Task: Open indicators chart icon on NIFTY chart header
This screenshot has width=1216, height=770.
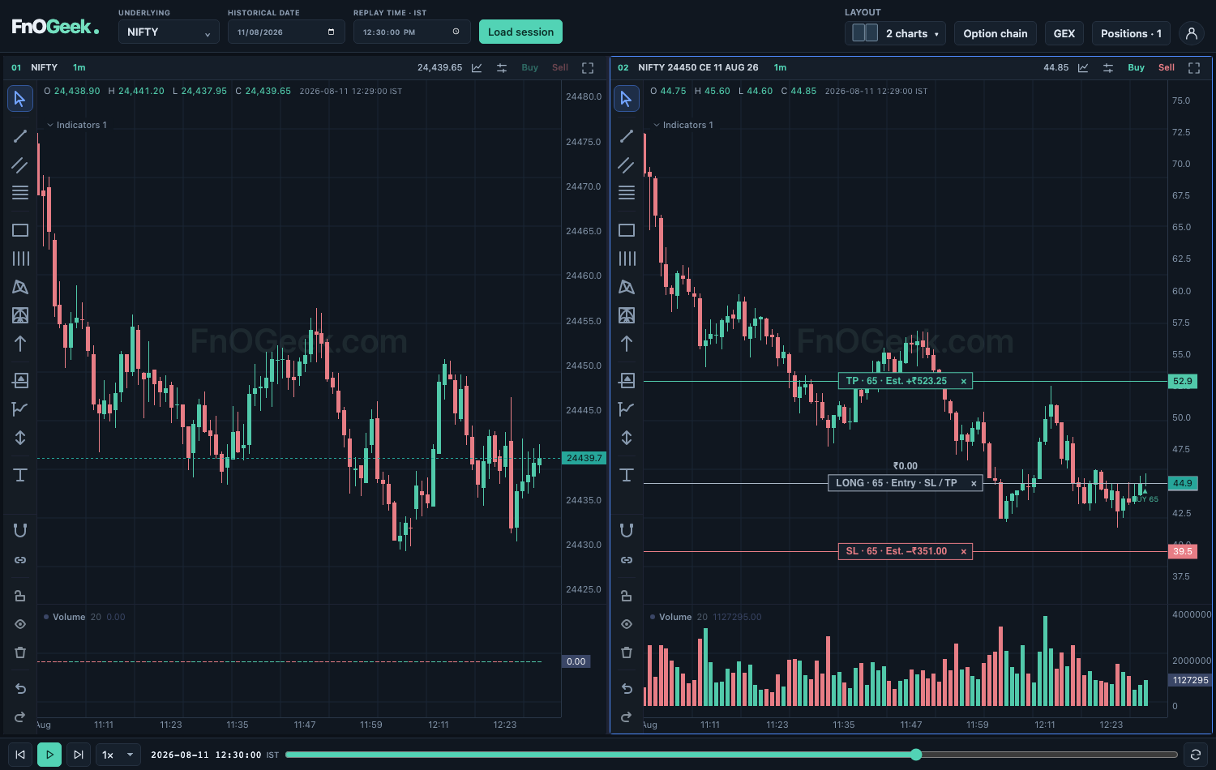Action: tap(477, 68)
